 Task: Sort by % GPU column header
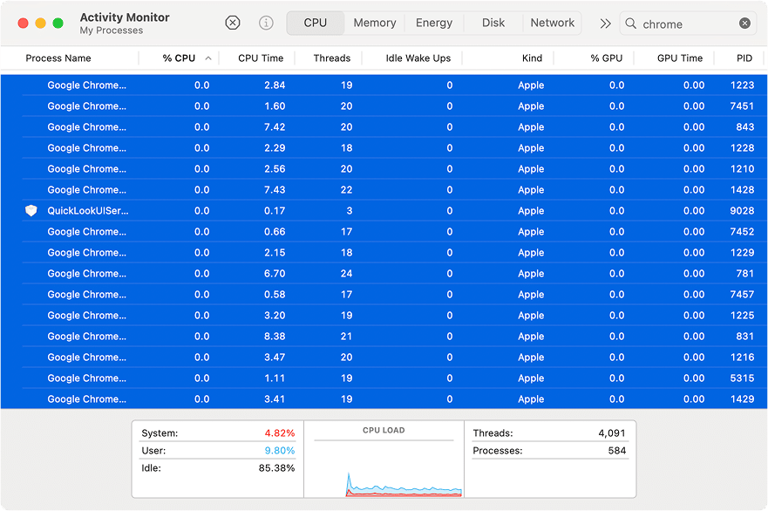(x=606, y=58)
